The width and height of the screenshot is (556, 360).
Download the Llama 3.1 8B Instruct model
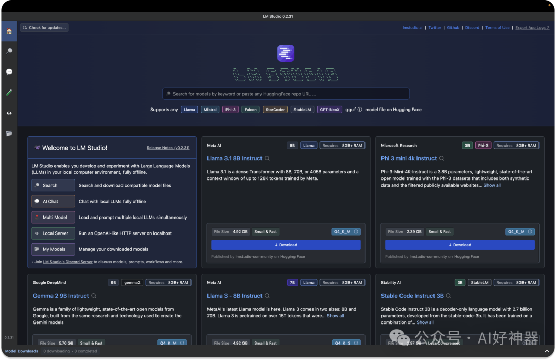(x=286, y=245)
